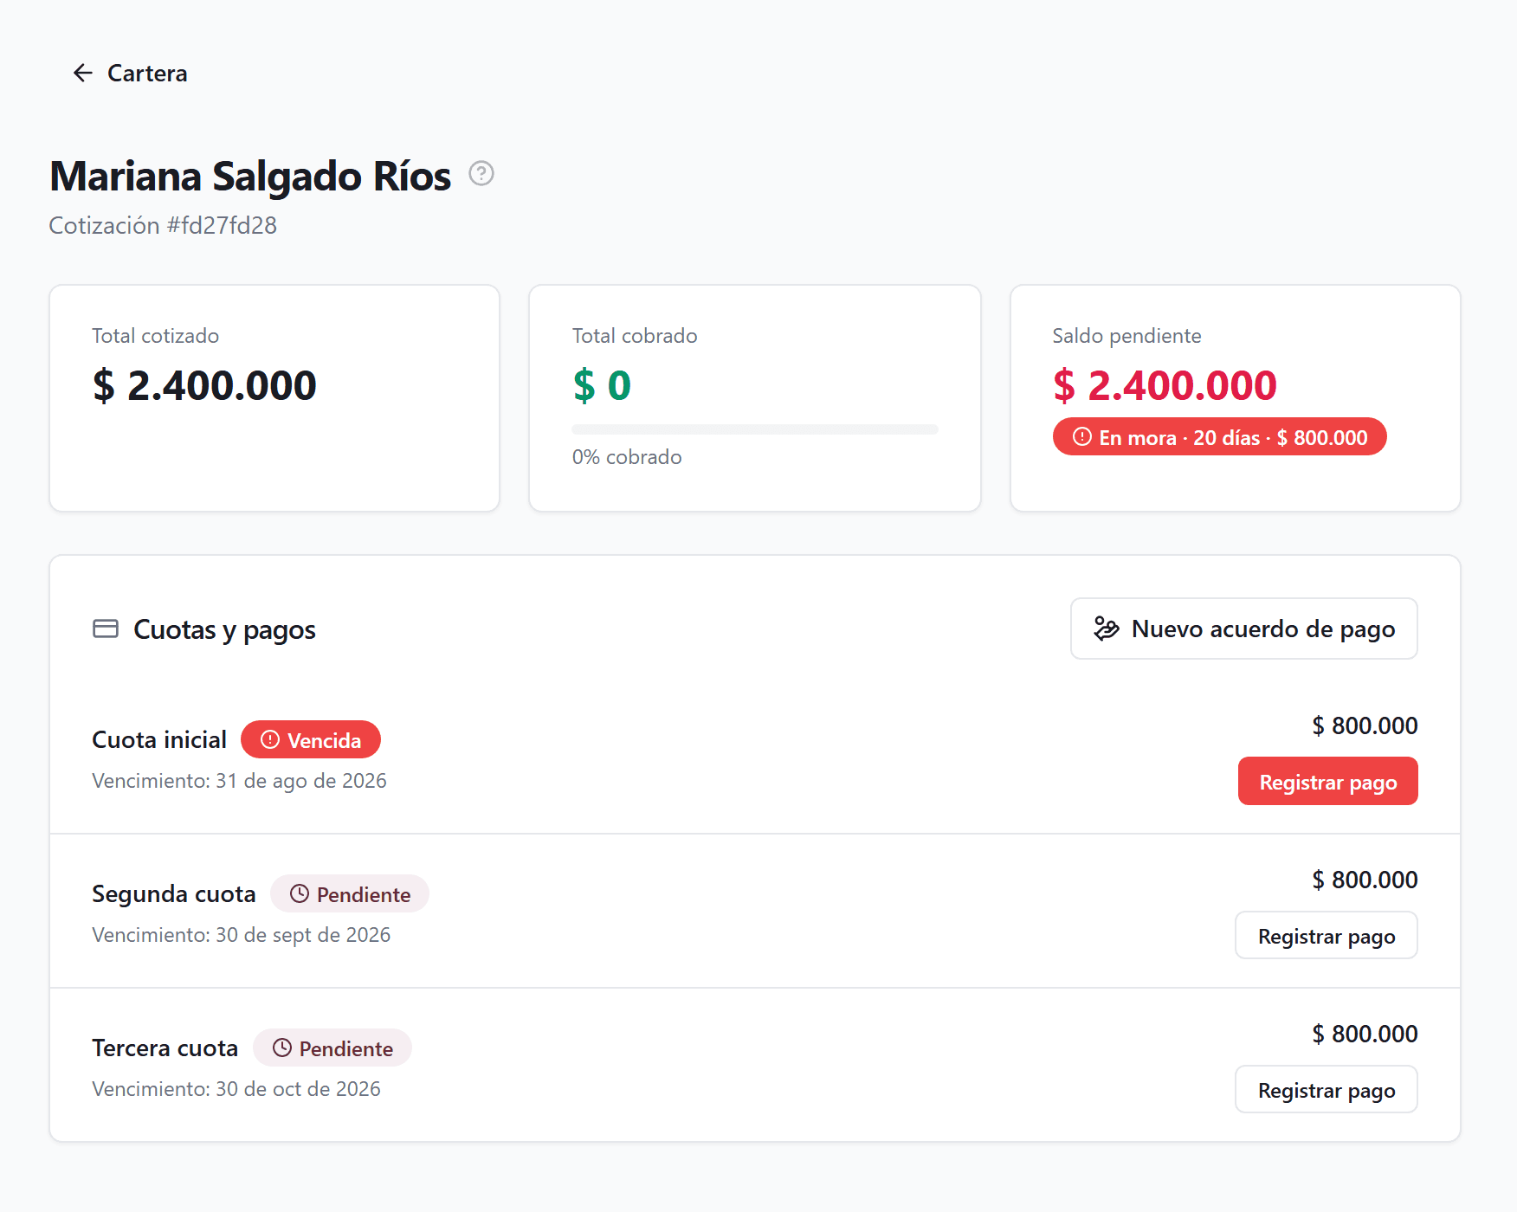Click the credit card icon by Cuotas y pagos
The width and height of the screenshot is (1517, 1212).
point(106,629)
